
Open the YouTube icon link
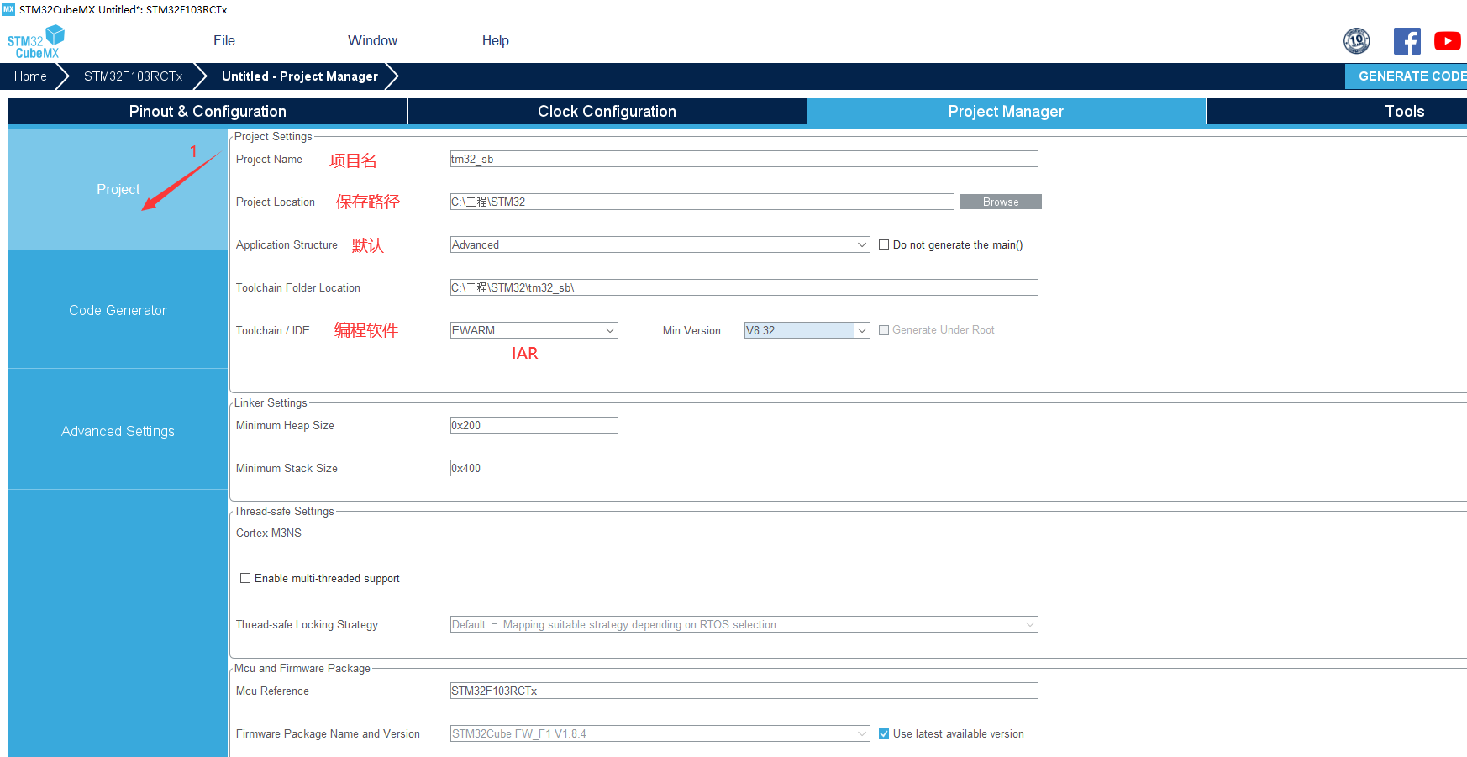[x=1448, y=41]
